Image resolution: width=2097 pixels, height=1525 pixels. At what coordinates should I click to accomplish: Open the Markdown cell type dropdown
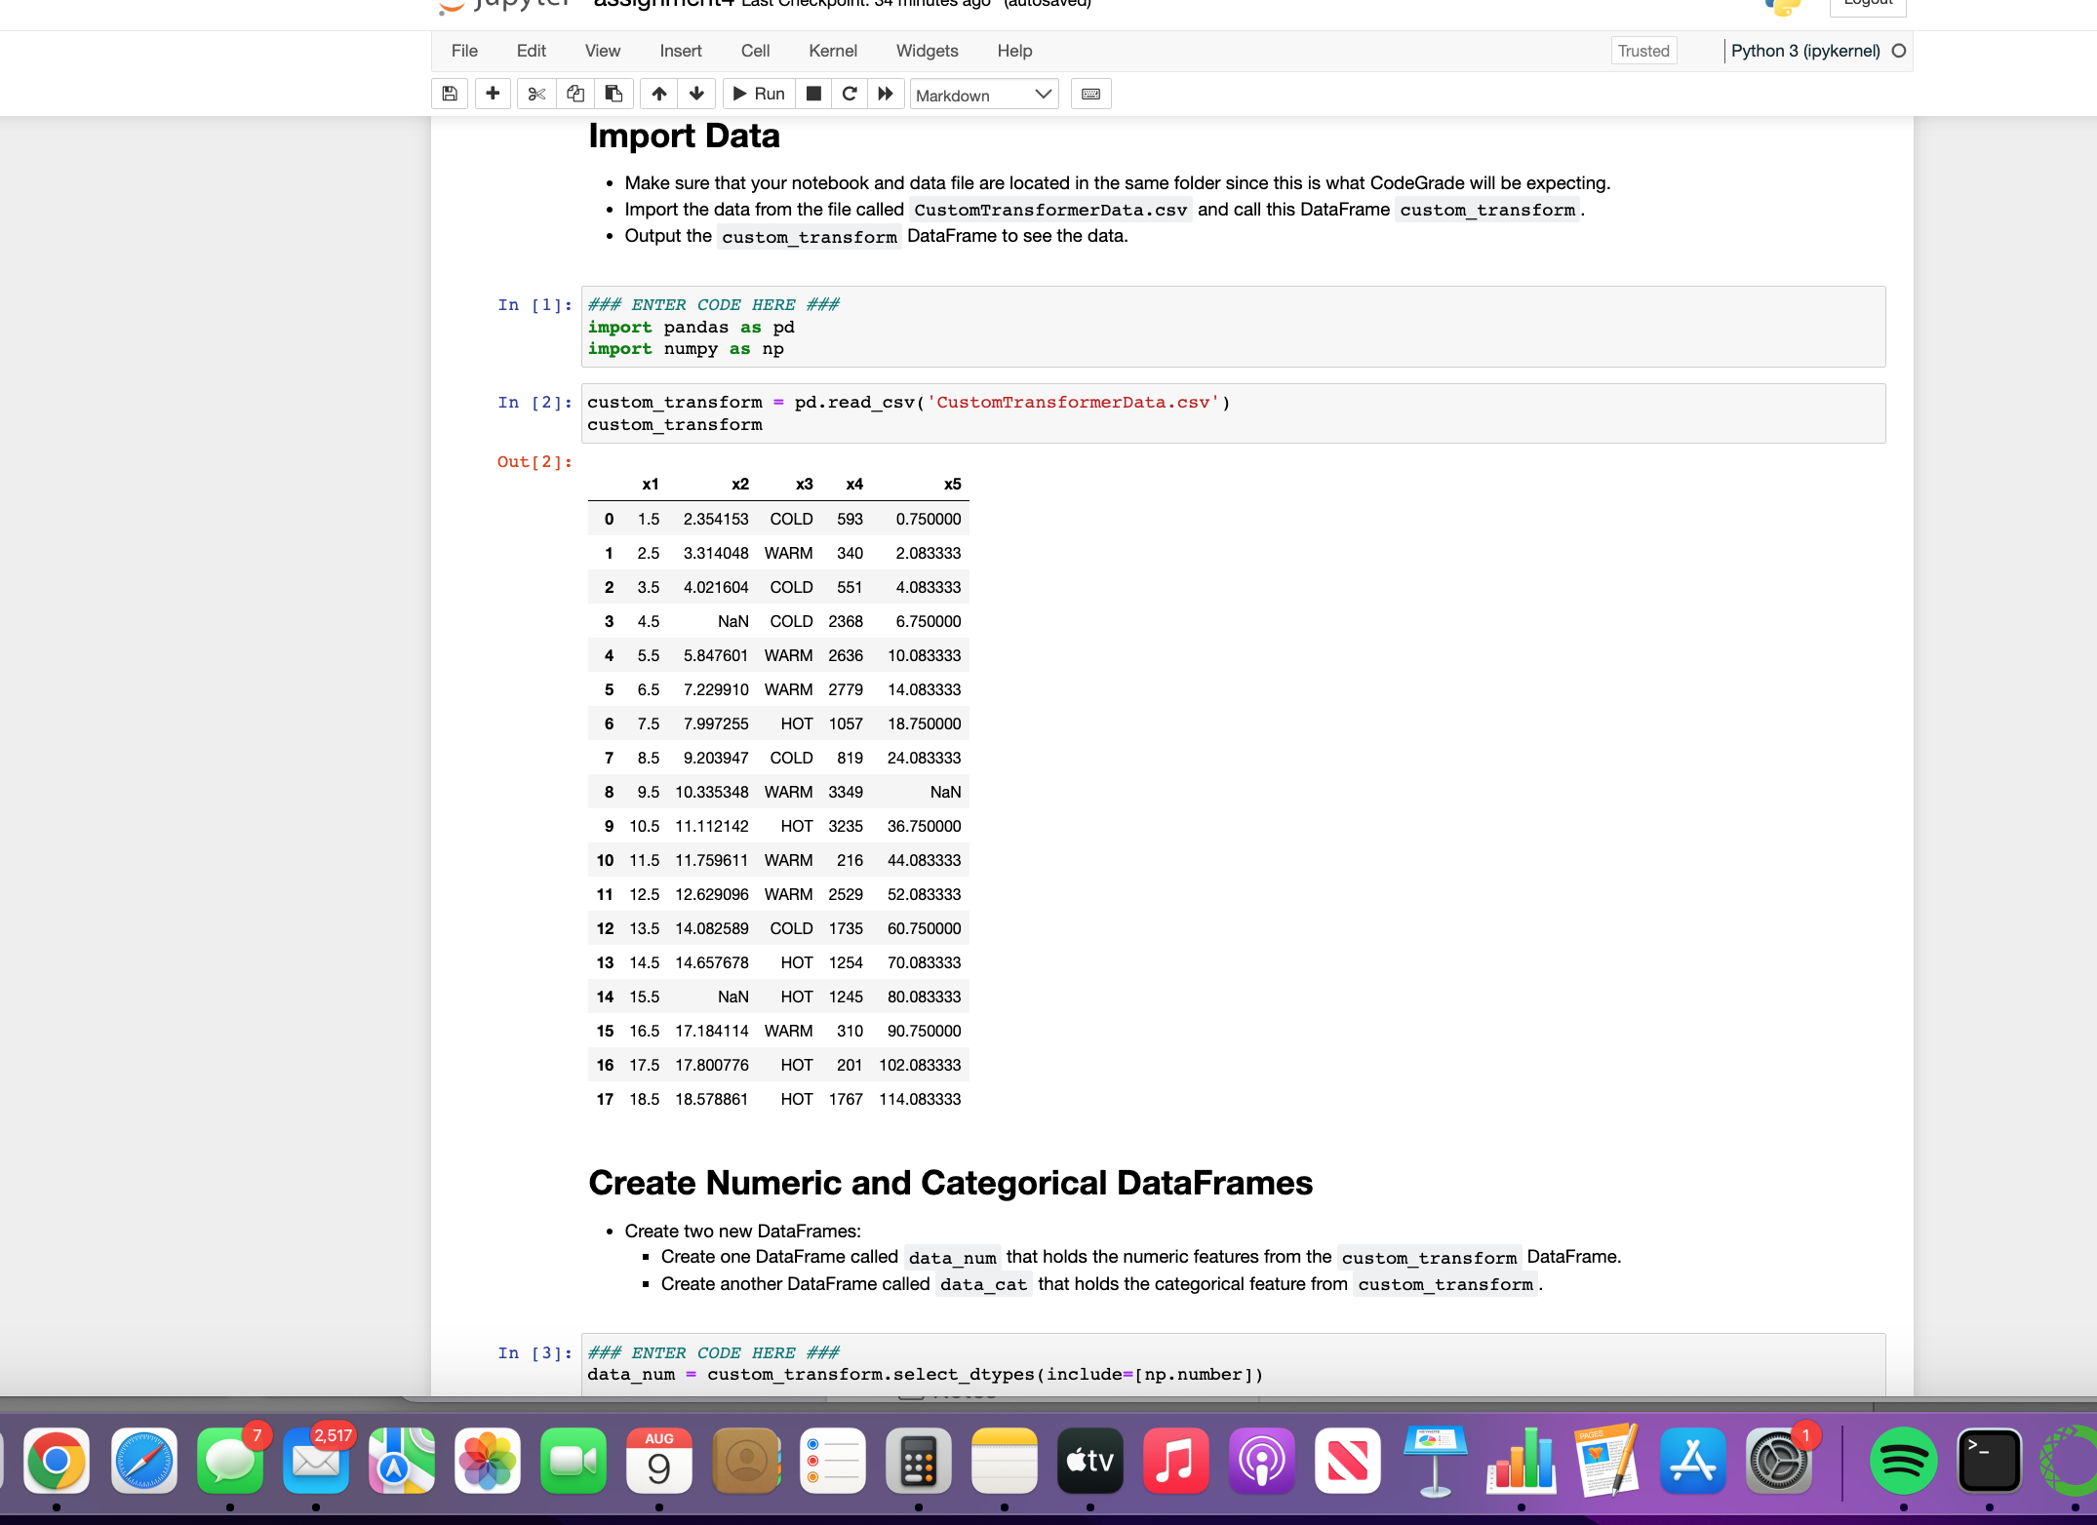983,95
